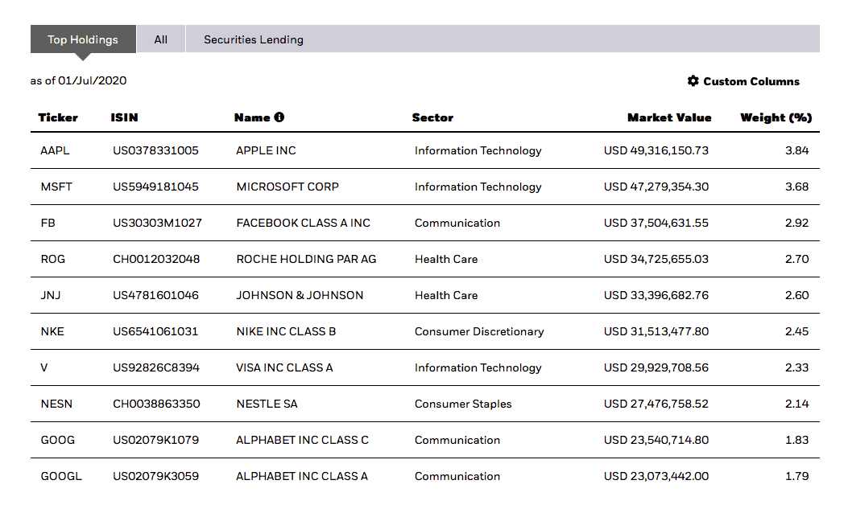Switch to the All holdings tab
Image resolution: width=848 pixels, height=509 pixels.
(161, 39)
